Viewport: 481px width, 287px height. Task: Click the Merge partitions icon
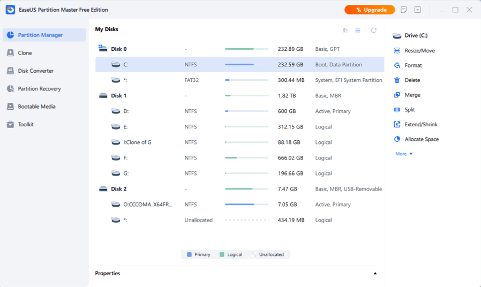tap(397, 95)
